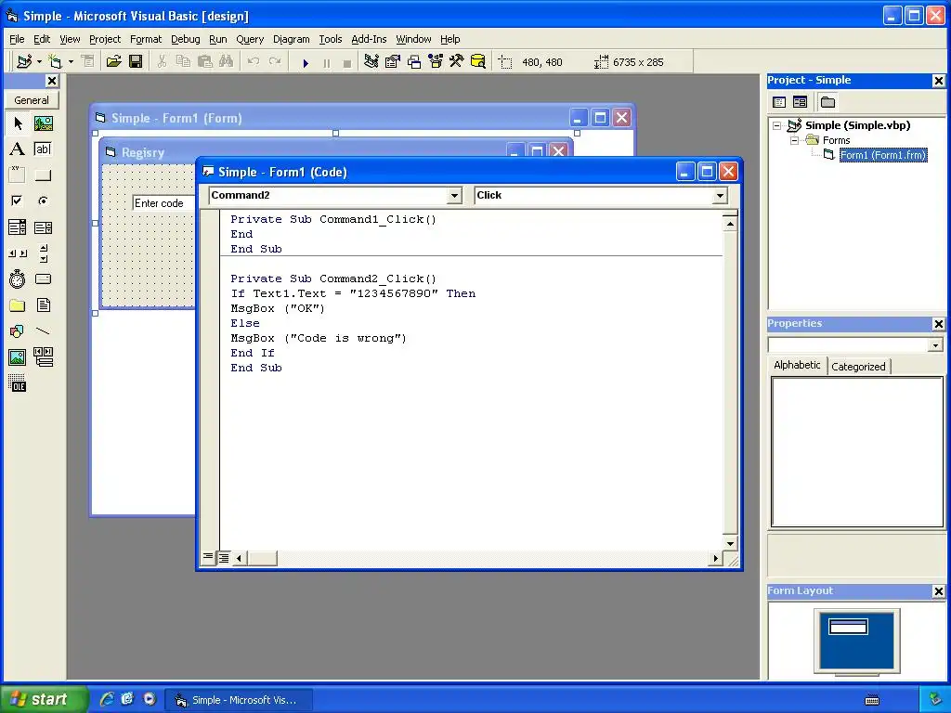Open the File menu

tap(17, 39)
